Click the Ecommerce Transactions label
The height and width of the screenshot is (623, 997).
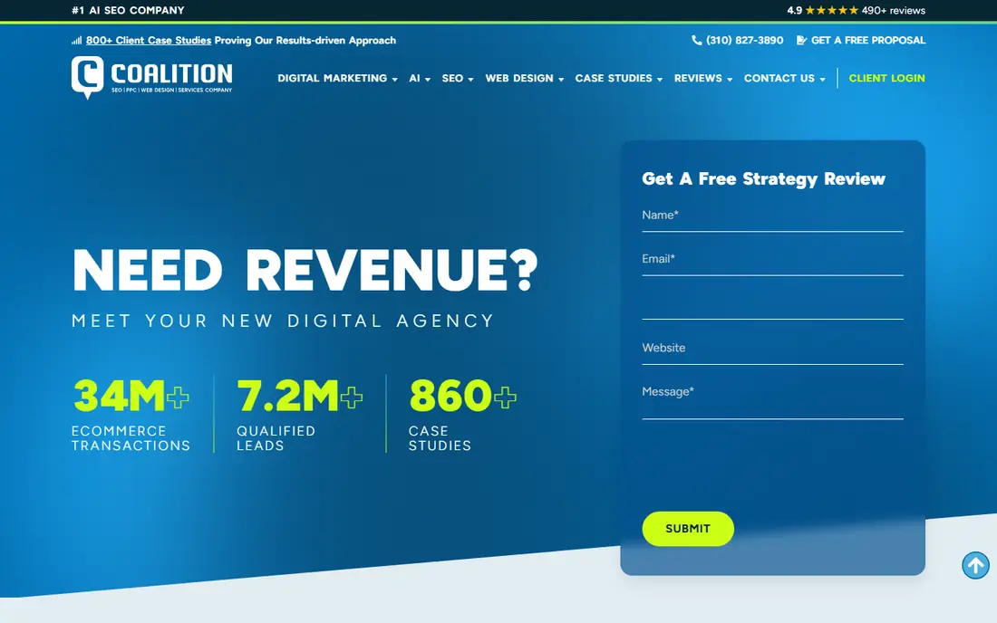tap(131, 438)
